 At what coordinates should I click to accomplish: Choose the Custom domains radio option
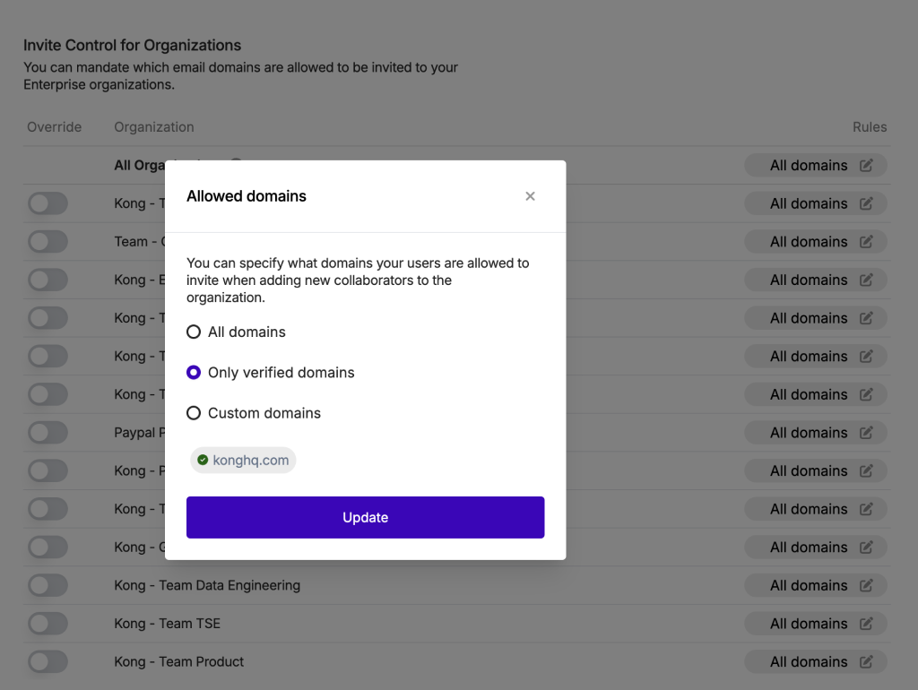[x=194, y=413]
